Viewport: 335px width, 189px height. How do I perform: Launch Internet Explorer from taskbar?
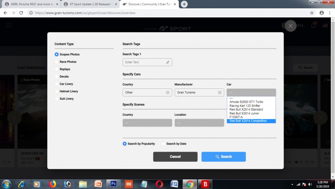coord(22,184)
